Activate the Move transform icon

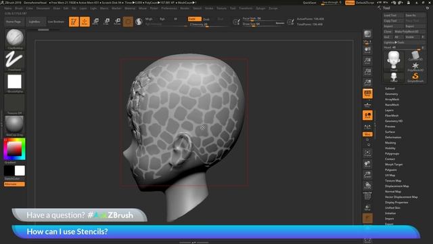(95, 22)
